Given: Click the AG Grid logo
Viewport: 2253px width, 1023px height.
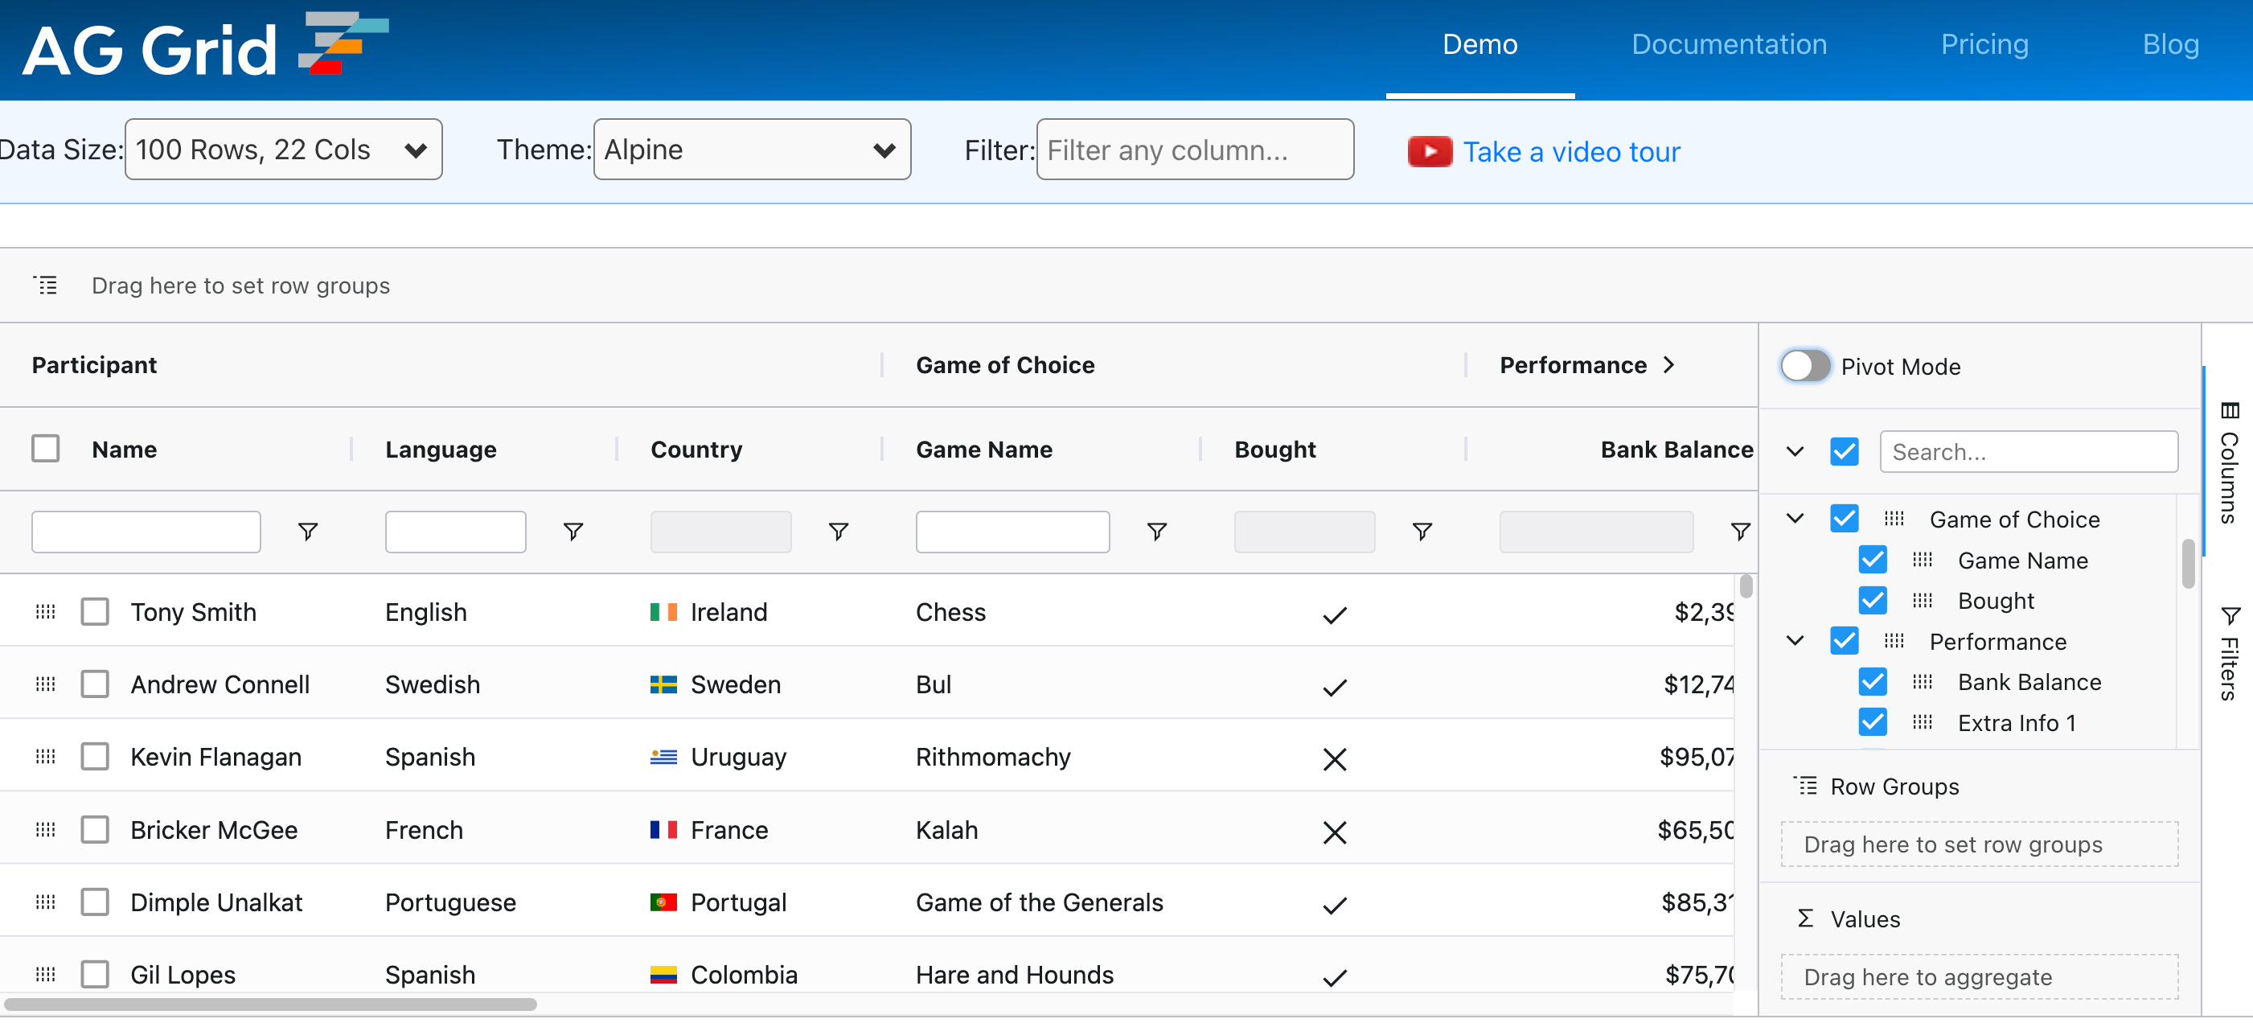Looking at the screenshot, I should tap(205, 46).
